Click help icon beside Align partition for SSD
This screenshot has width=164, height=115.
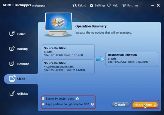[92, 104]
